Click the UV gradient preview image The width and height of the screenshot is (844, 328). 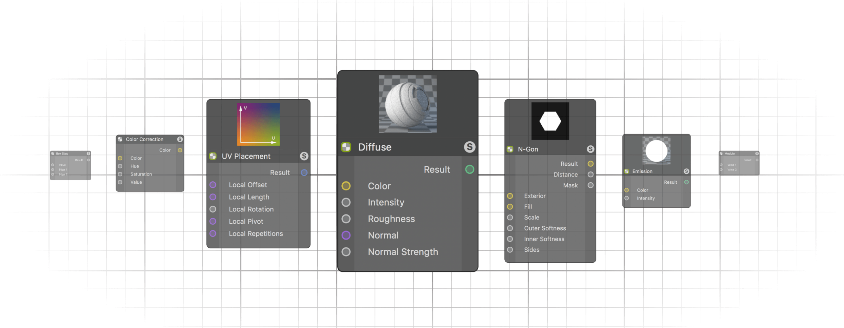click(x=258, y=124)
